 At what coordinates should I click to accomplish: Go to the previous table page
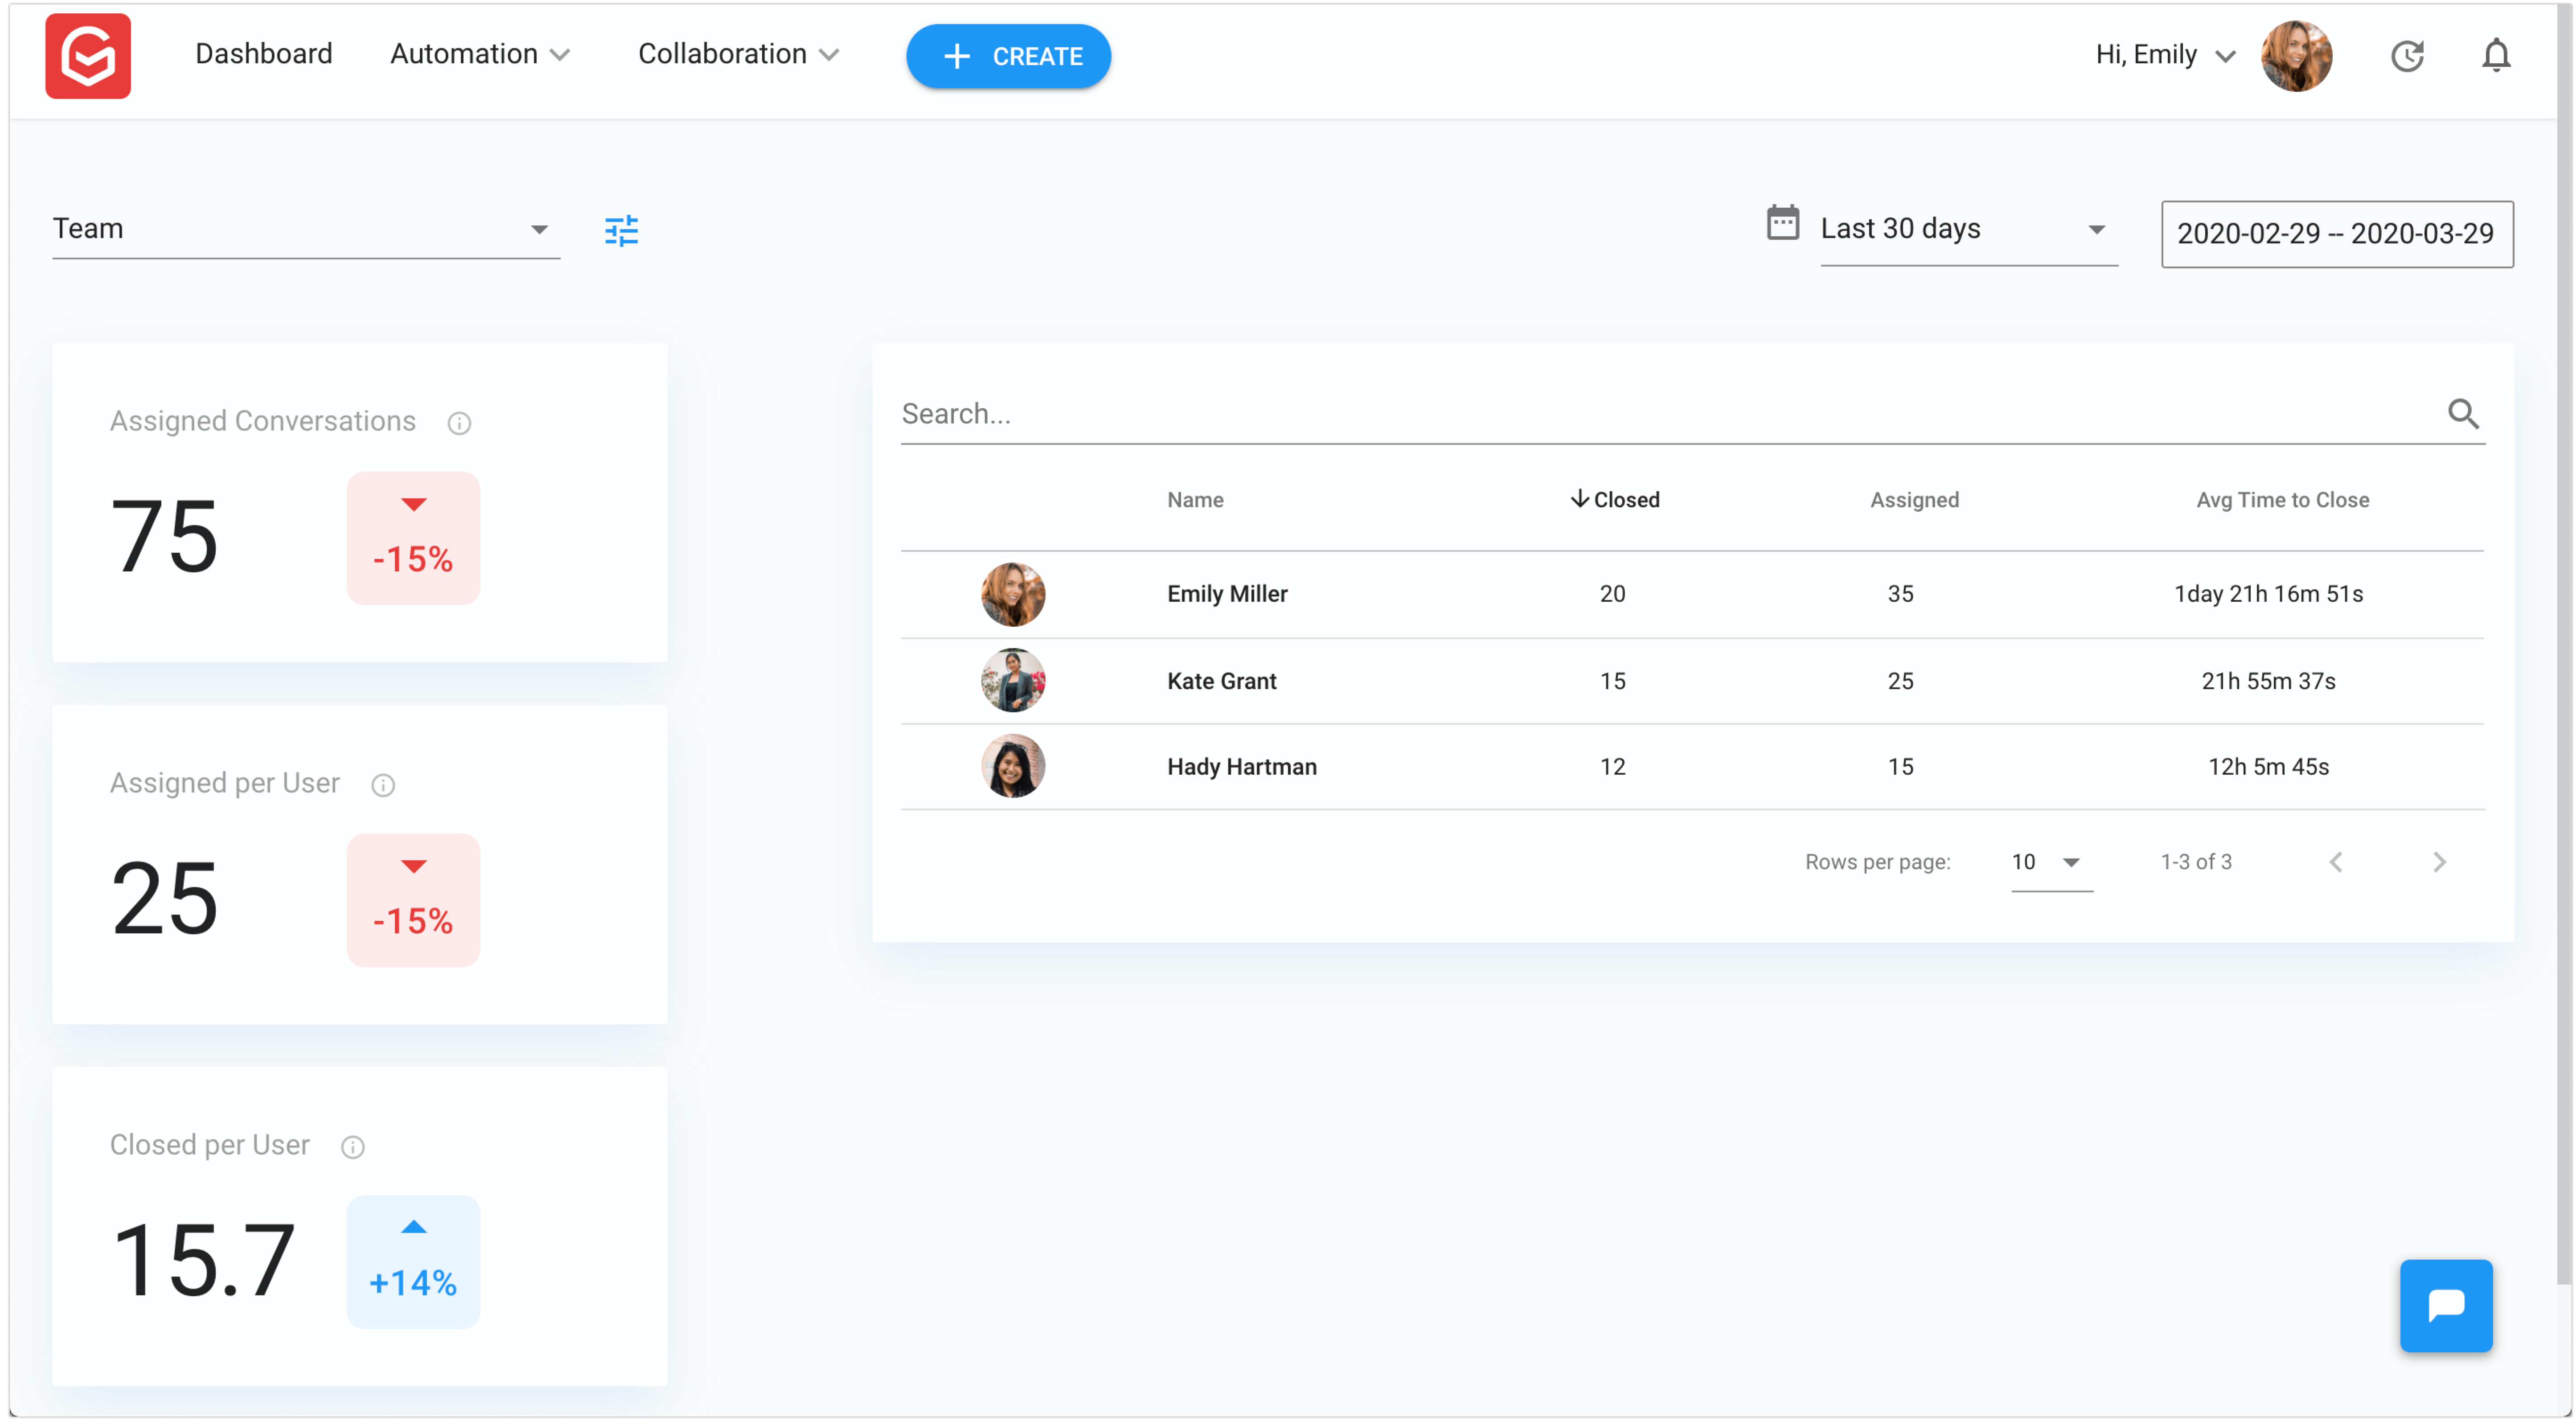[2335, 862]
